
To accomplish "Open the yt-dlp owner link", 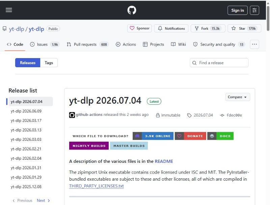I will coord(17,29).
